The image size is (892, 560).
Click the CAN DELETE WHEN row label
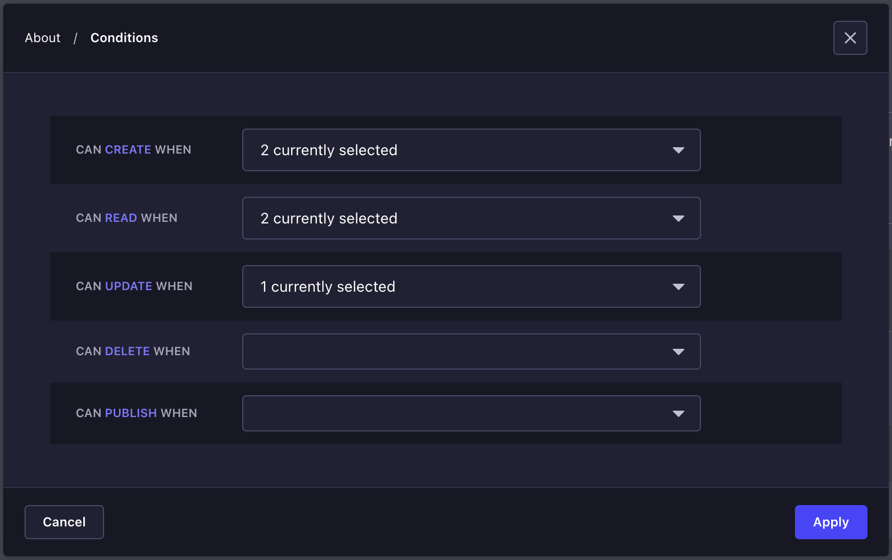pos(132,351)
